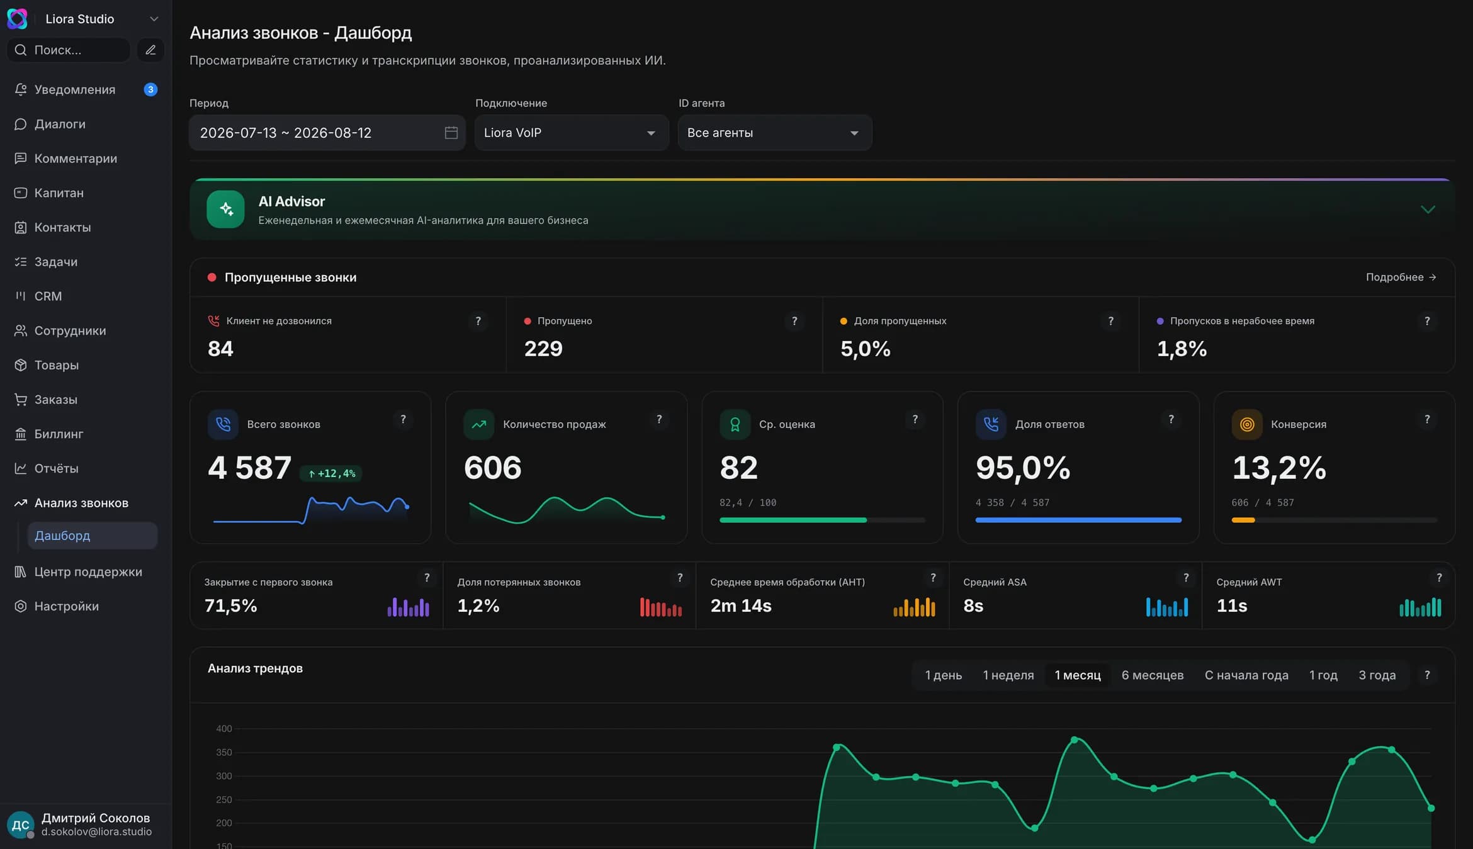Image resolution: width=1473 pixels, height=849 pixels.
Task: Select the 6 месяцев trend range
Action: [x=1153, y=675]
